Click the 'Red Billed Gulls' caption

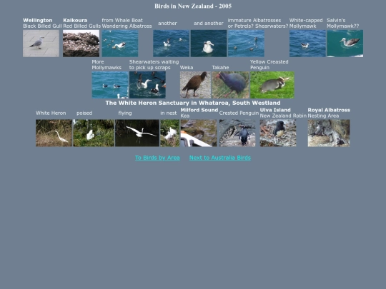click(x=82, y=26)
